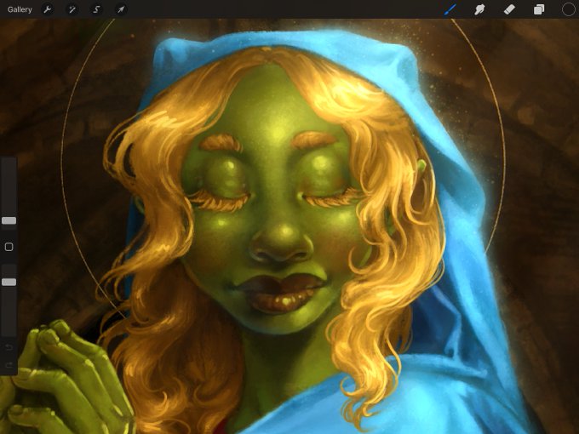Screen dimensions: 579x434
Task: Tap the redo arrow in sidebar
Action: click(x=9, y=365)
